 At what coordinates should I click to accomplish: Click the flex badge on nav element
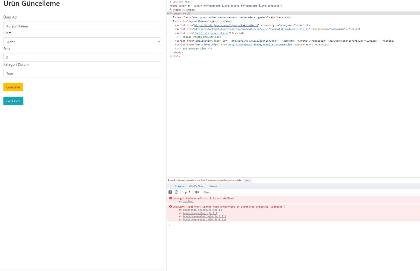click(x=287, y=18)
